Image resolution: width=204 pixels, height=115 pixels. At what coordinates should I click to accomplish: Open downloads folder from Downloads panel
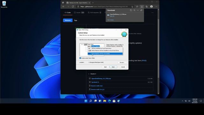(x=131, y=10)
